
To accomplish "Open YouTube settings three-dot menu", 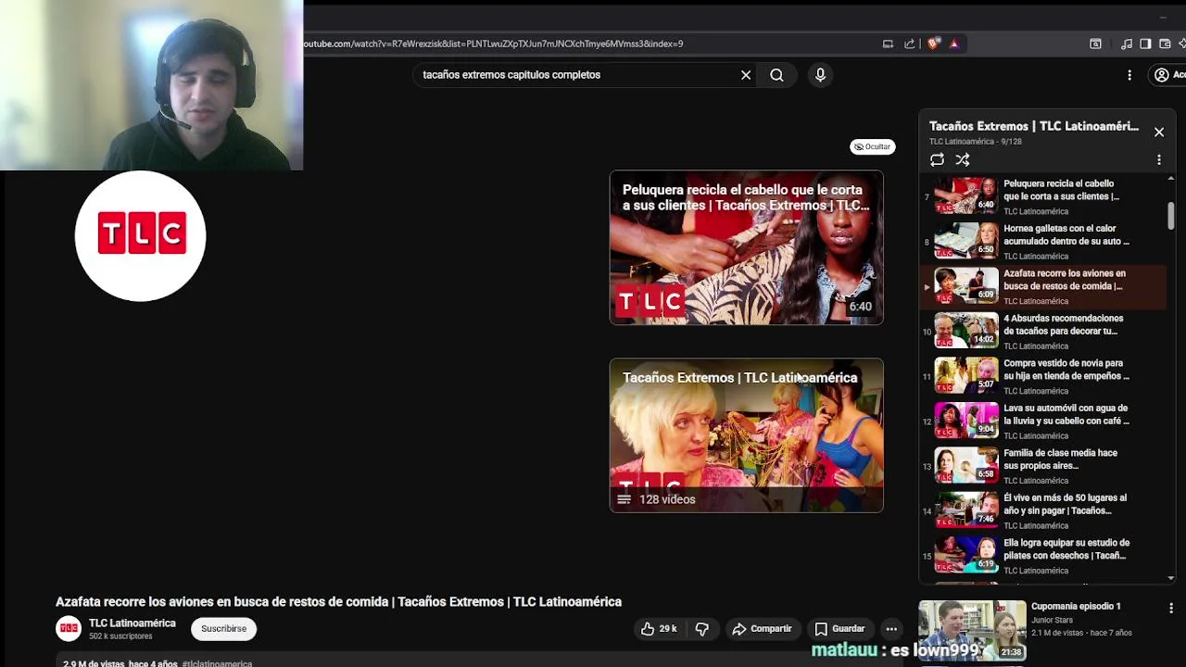I will 1129,75.
